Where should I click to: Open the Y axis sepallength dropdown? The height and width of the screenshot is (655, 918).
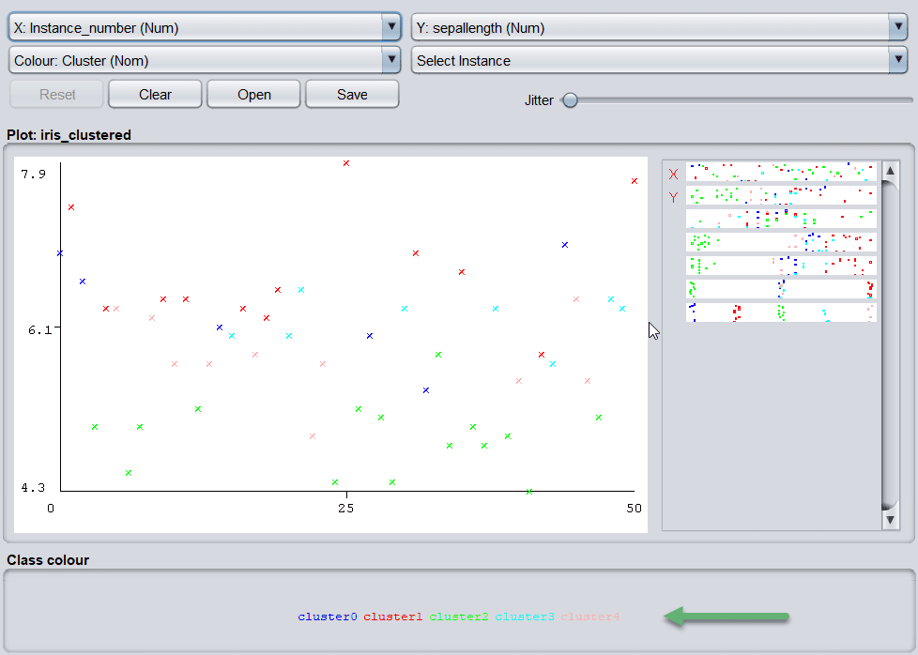point(660,27)
